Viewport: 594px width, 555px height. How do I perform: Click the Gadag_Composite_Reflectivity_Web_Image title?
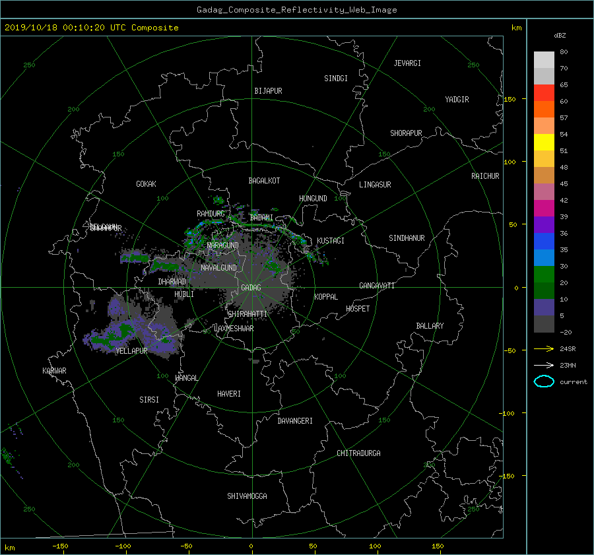(x=296, y=10)
